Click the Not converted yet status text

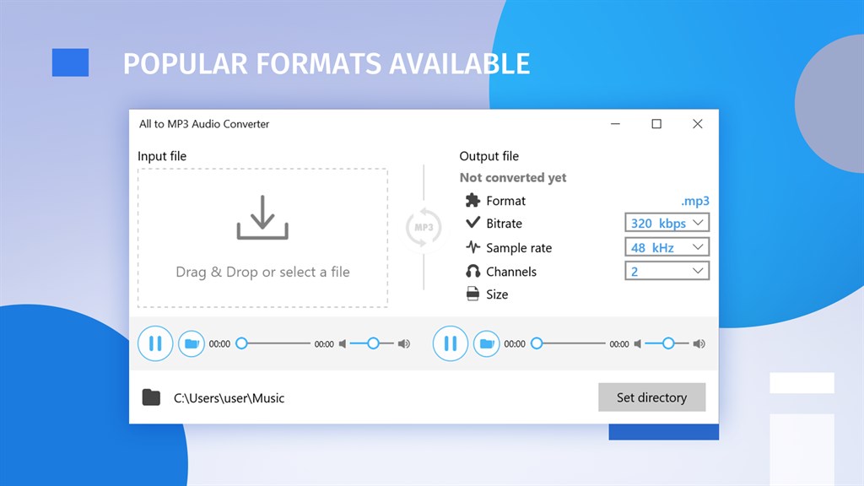(x=513, y=177)
